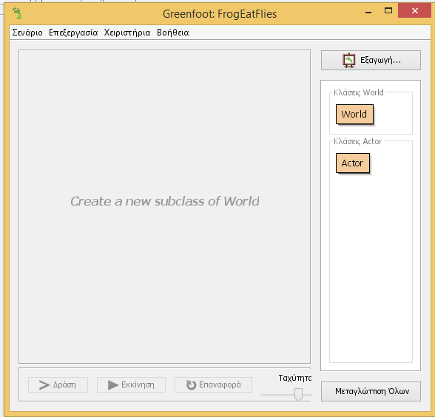This screenshot has height=417, width=435.
Task: Open the Σενάριο menu
Action: tap(27, 33)
